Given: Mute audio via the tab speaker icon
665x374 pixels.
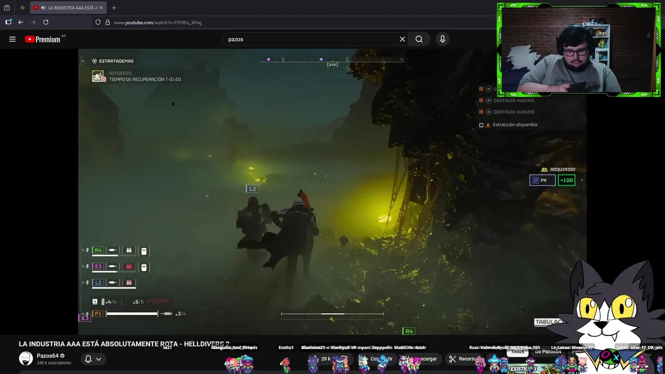Looking at the screenshot, I should [43, 8].
